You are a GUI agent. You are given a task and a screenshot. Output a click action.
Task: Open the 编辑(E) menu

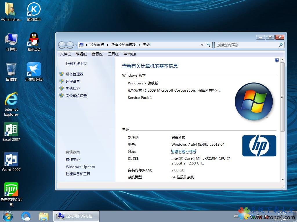(82, 54)
